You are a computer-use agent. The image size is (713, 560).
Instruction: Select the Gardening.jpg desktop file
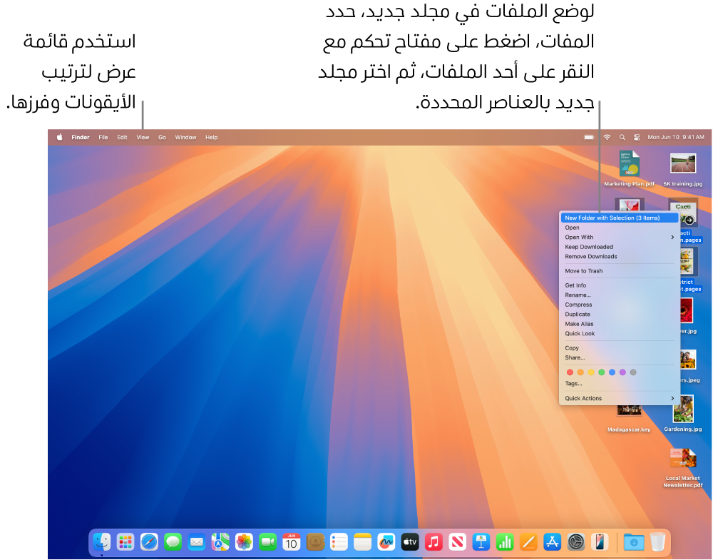[x=683, y=413]
